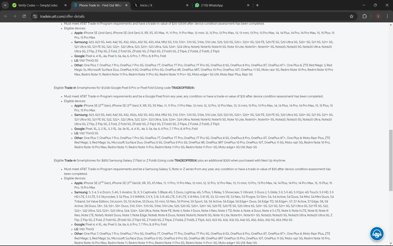Screen dimensions: 393x246
Task: Restore down the browser window
Action: coord(375,5)
